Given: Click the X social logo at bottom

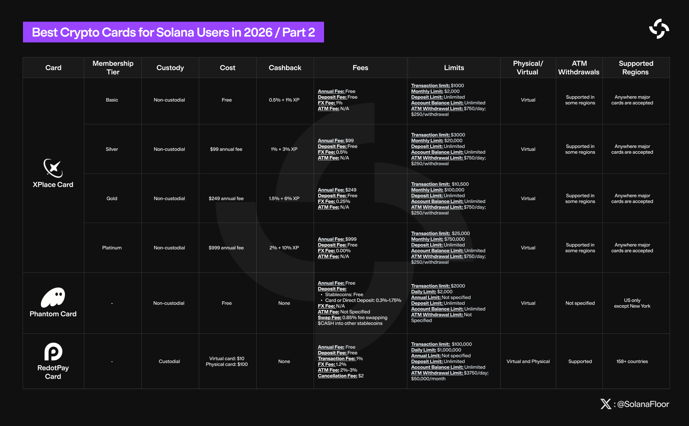Looking at the screenshot, I should point(606,404).
